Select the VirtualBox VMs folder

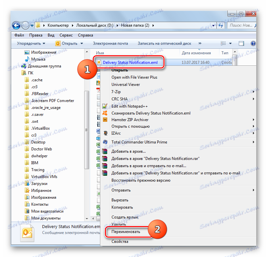click(44, 177)
